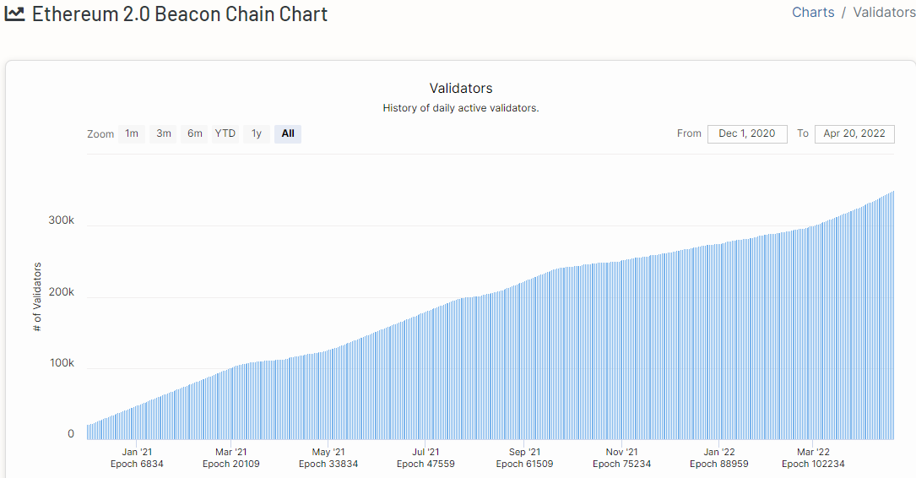Click the Jan '21 Epoch 6834 axis label
The image size is (916, 478).
pyautogui.click(x=137, y=458)
